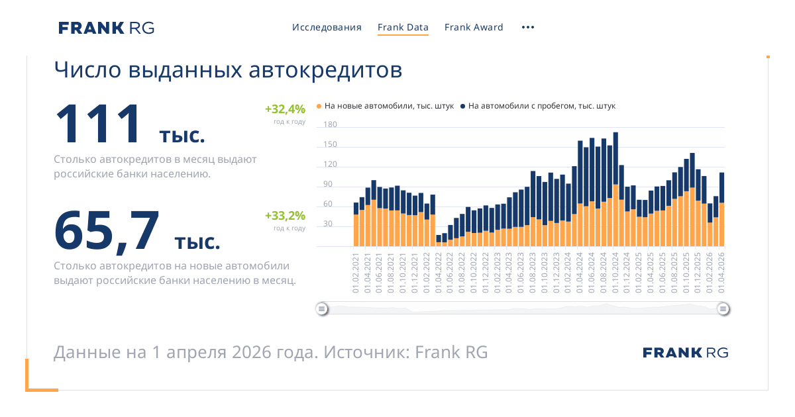Click the FRANK RG logo in the header

click(106, 28)
